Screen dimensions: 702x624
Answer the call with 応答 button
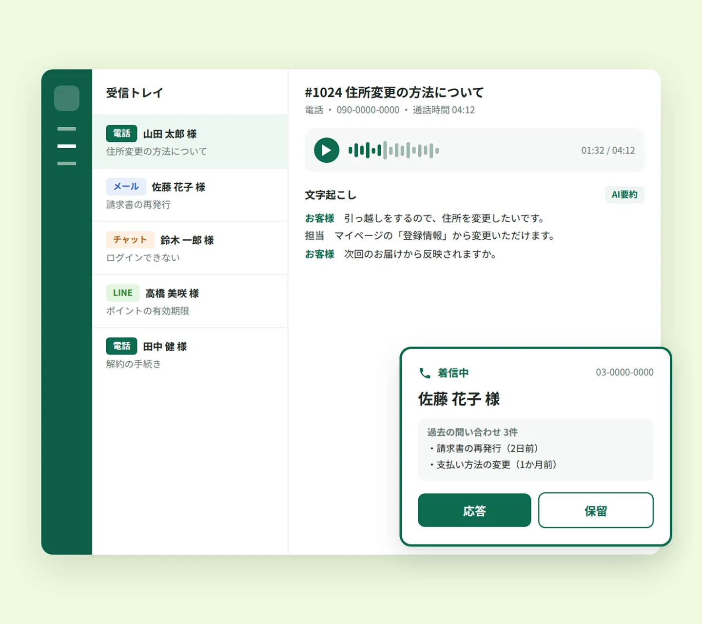point(474,510)
